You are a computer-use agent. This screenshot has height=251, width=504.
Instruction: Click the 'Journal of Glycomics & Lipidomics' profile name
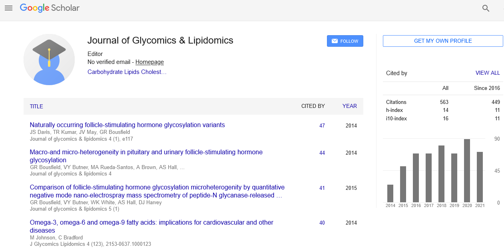coord(160,40)
